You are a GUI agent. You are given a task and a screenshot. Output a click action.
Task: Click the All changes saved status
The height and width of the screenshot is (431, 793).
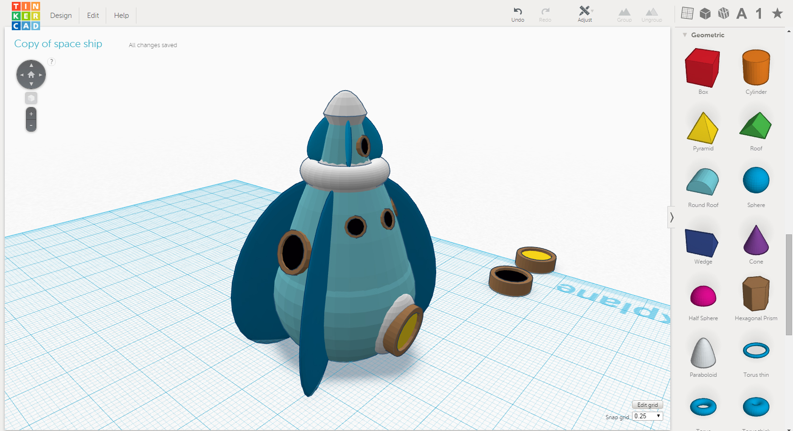(x=153, y=45)
